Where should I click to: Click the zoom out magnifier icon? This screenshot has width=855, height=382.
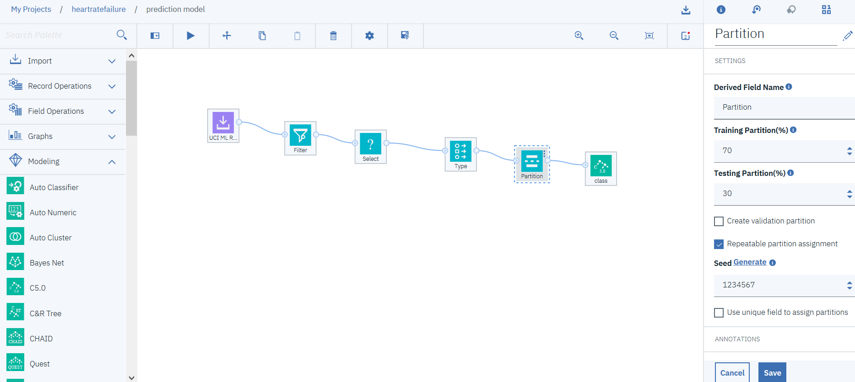pos(614,36)
